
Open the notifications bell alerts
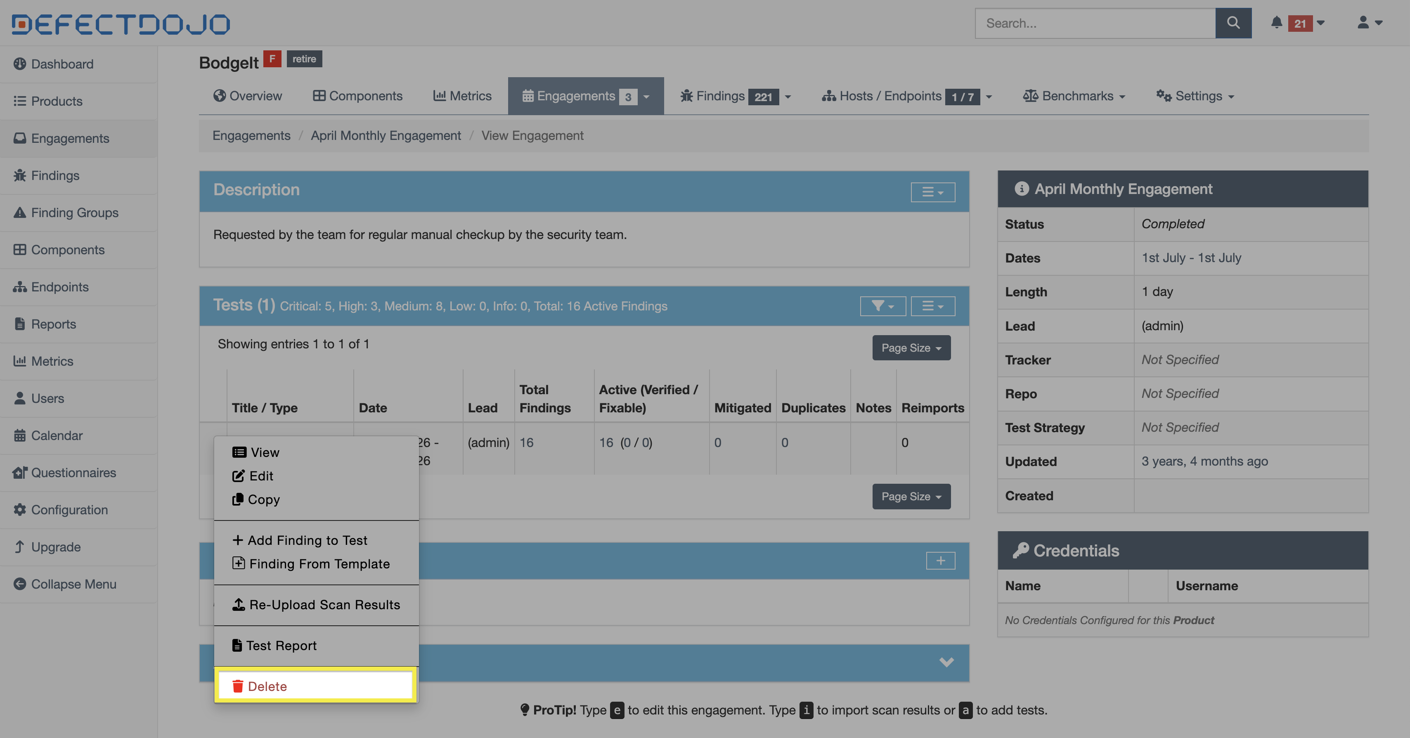coord(1276,23)
